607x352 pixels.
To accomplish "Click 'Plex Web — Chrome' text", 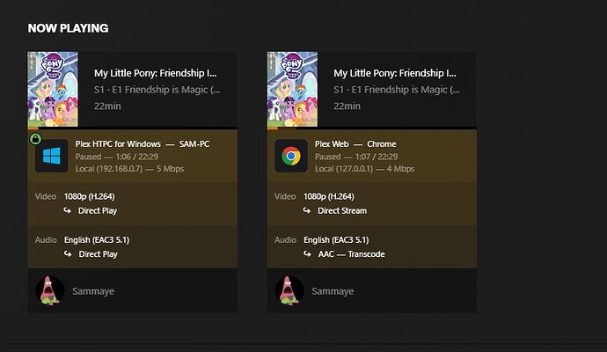I will point(355,144).
